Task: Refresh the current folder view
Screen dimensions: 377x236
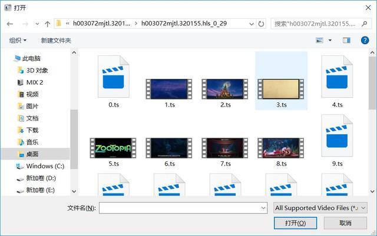Action: 261,24
